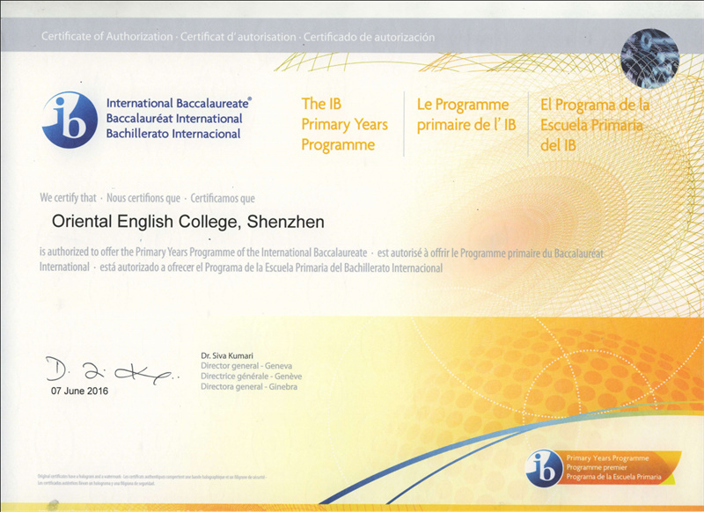Click 'Le Programme primaire de l'IB' heading
704x512 pixels.
466,114
